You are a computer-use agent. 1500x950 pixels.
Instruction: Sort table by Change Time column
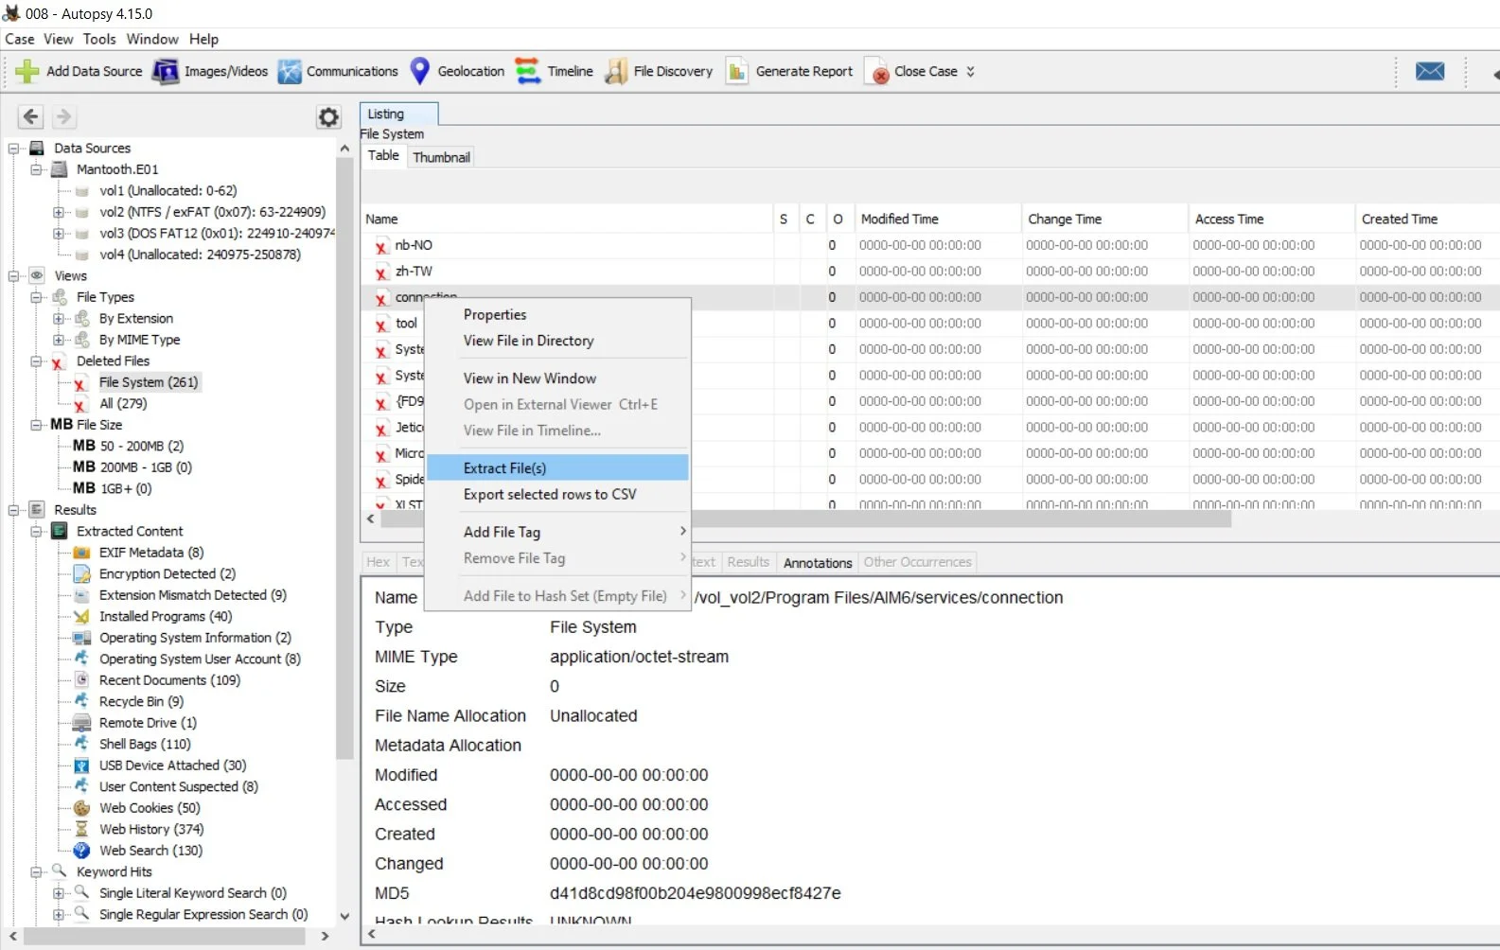coord(1104,219)
